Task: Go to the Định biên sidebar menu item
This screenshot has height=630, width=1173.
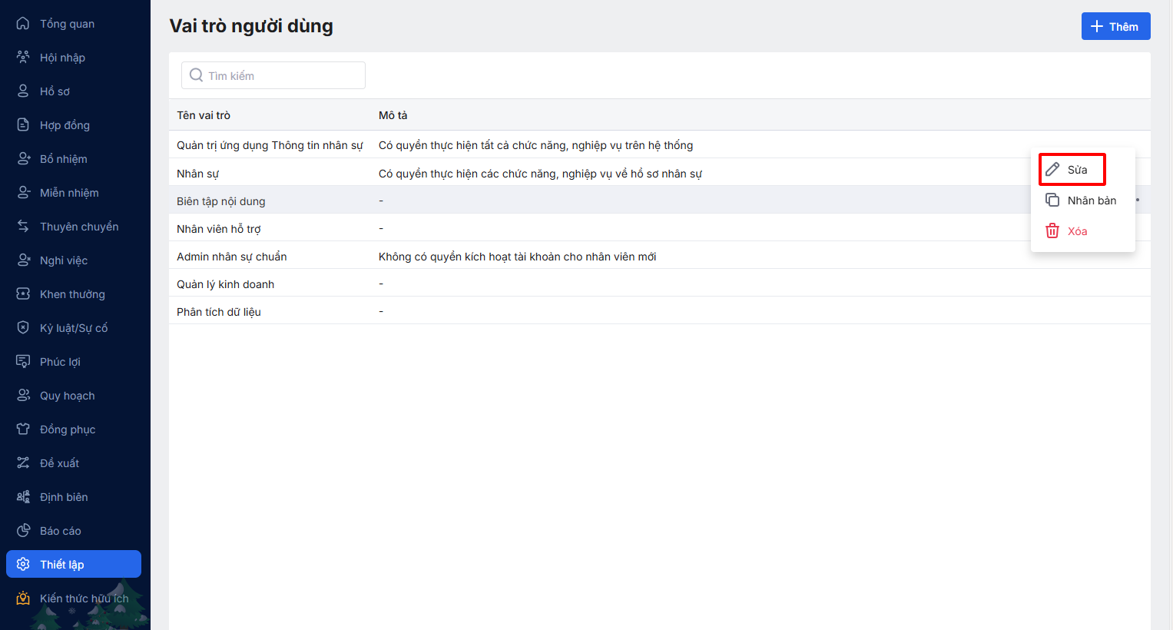Action: pos(64,497)
